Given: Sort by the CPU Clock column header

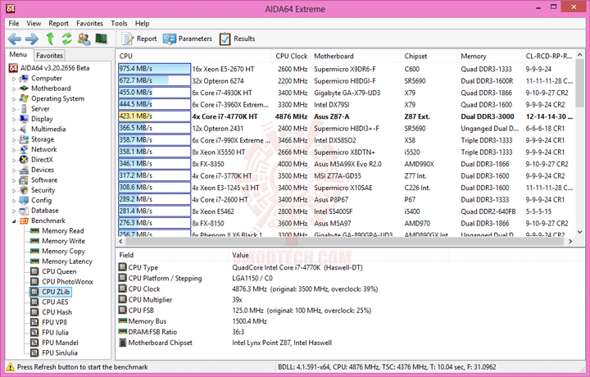Looking at the screenshot, I should [x=291, y=56].
